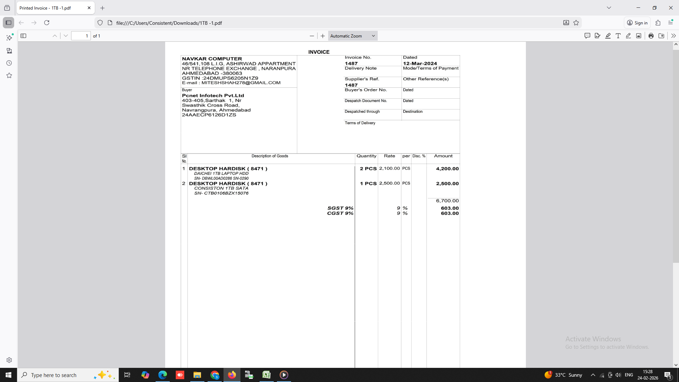The image size is (679, 382).
Task: Open the list all tabs dropdown
Action: 609,8
